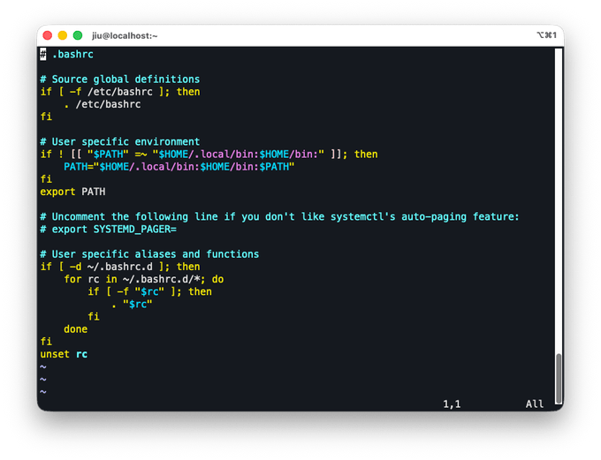Click the 'for rc in ~/.bashrc.d/*; do' line
Viewport: 601px width, 460px height.
tap(144, 279)
